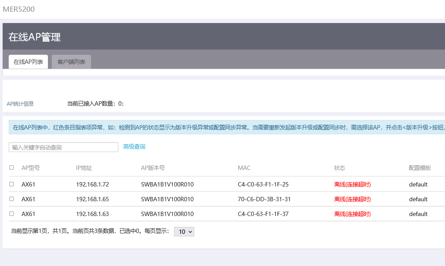
Task: Switch to the 客户端列表 tab
Action: pyautogui.click(x=71, y=62)
